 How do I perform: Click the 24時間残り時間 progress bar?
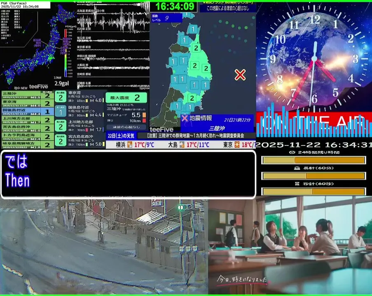[x=314, y=160]
